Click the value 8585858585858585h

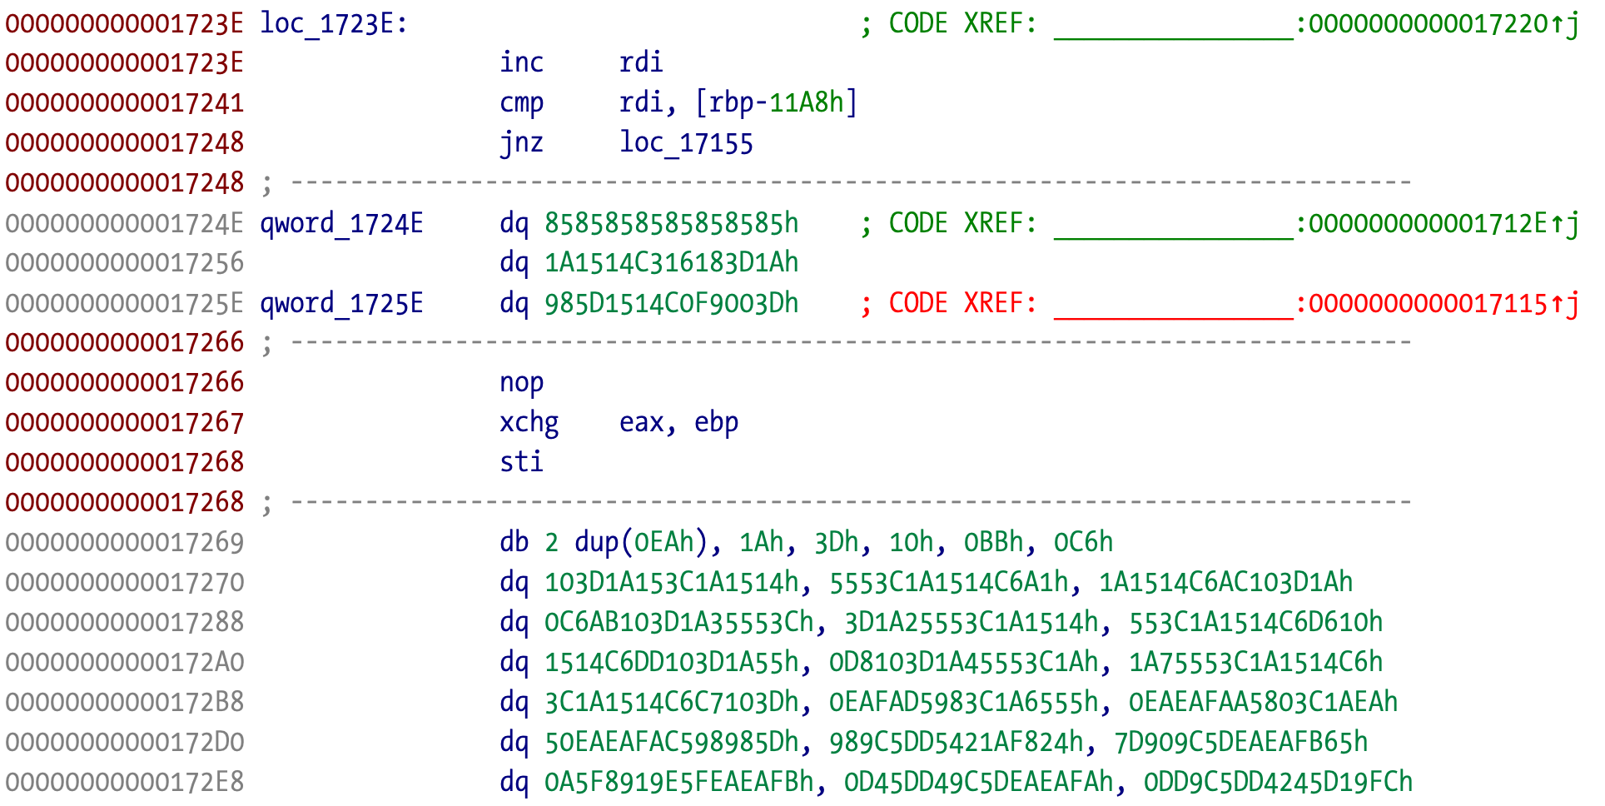pyautogui.click(x=671, y=223)
